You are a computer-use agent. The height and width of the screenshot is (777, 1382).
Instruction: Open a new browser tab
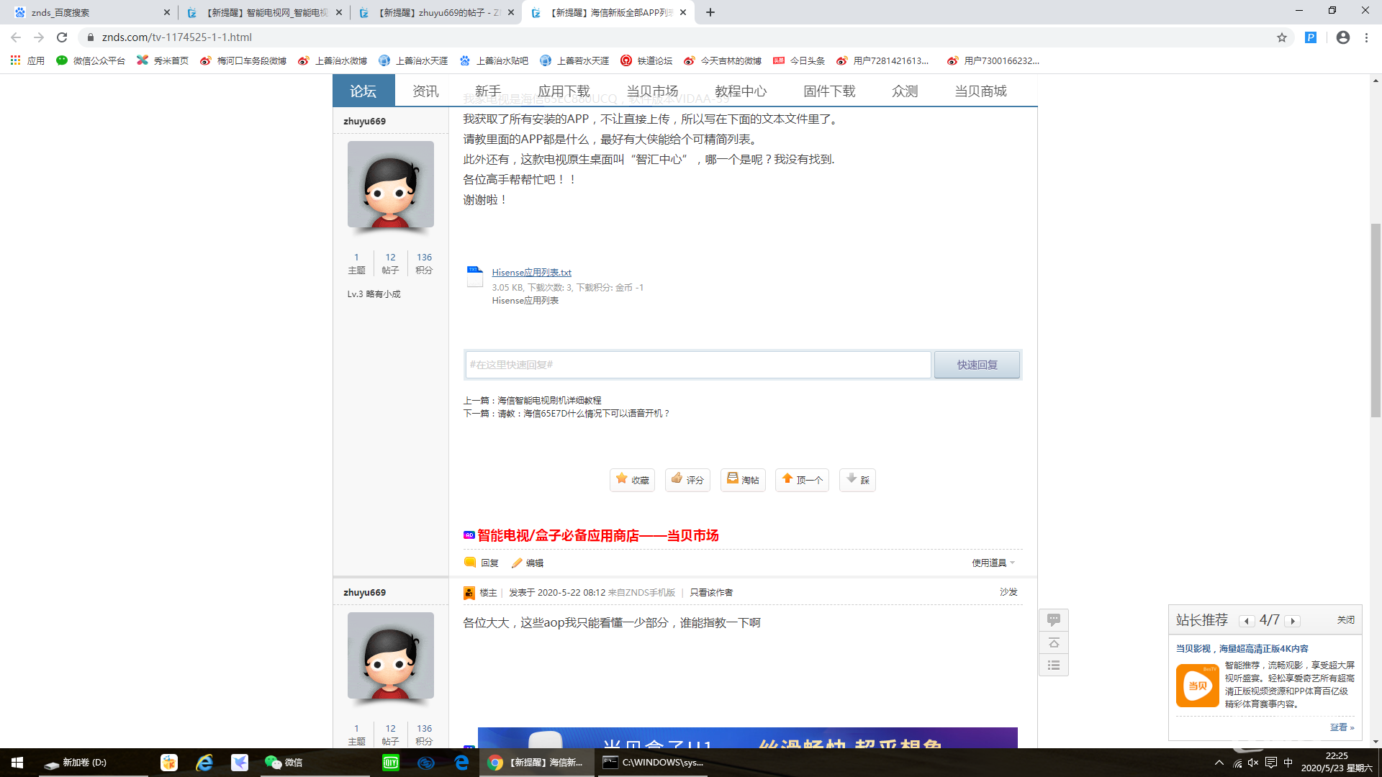(710, 12)
